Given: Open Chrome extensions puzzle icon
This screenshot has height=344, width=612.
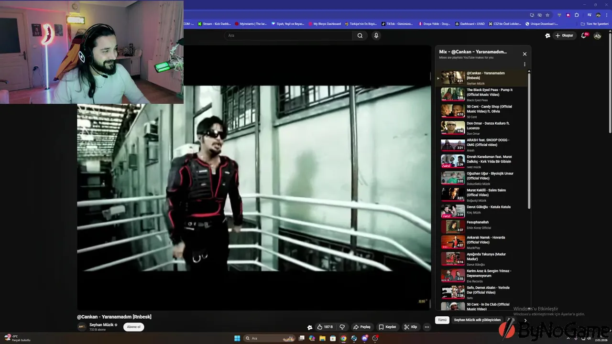Looking at the screenshot, I should point(577,15).
